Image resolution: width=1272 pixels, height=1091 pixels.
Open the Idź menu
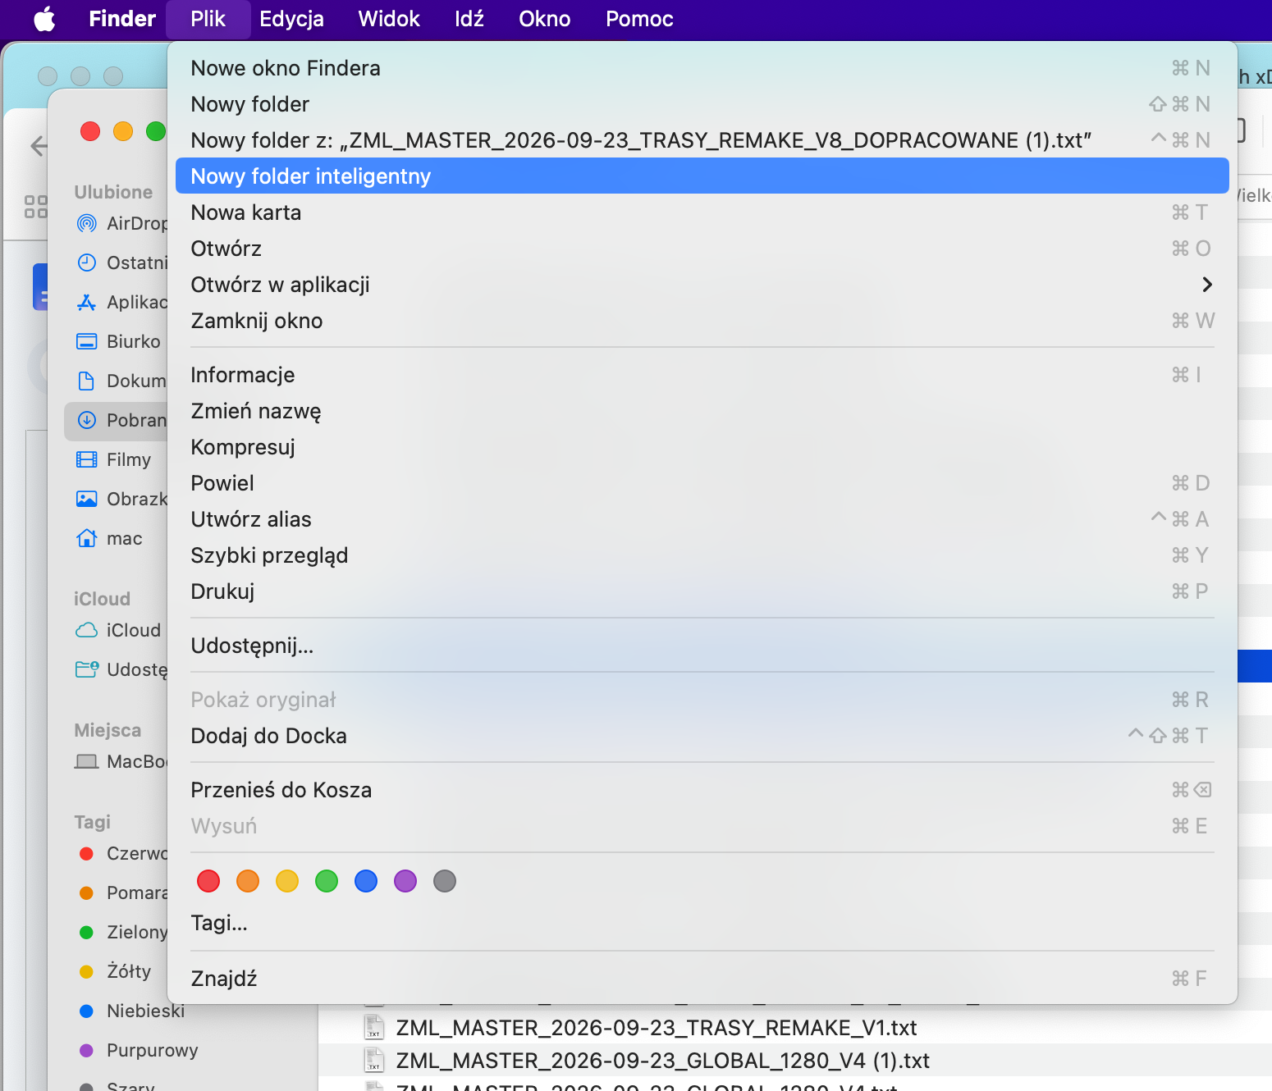coord(469,19)
